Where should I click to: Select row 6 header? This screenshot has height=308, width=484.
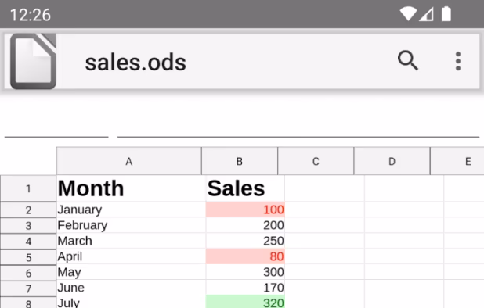click(28, 273)
